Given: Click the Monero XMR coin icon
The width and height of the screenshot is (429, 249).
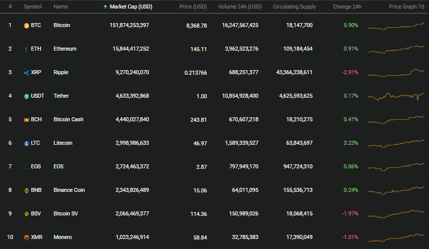Looking at the screenshot, I should pos(27,237).
